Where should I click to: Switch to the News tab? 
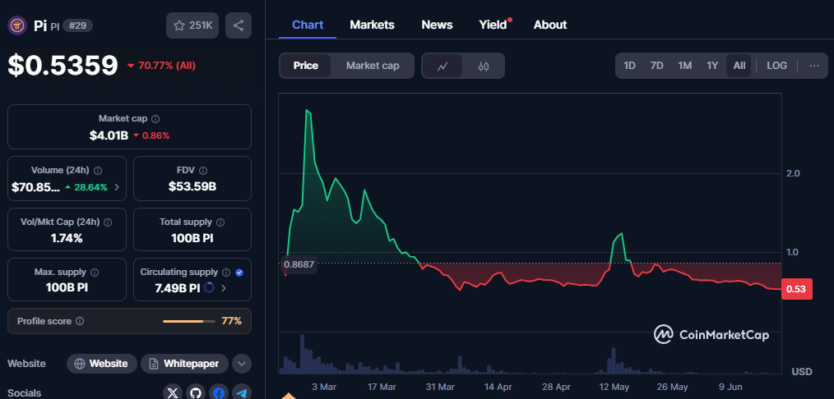coord(437,25)
